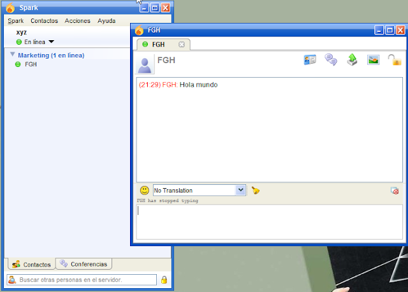This screenshot has height=292, width=408.
Task: View FGH's profile card icon
Action: pyautogui.click(x=310, y=60)
